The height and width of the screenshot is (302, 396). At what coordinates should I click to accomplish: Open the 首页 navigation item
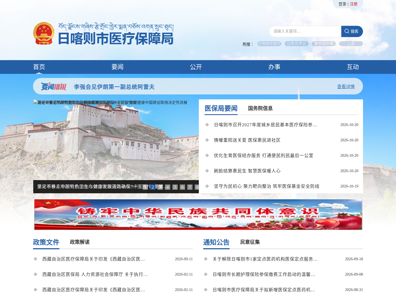(x=39, y=67)
